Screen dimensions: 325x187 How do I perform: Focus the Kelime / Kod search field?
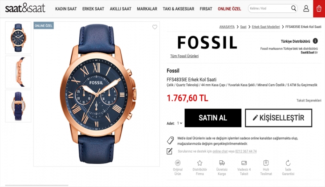[x=269, y=8]
